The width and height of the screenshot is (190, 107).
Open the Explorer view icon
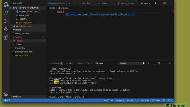(6, 5)
